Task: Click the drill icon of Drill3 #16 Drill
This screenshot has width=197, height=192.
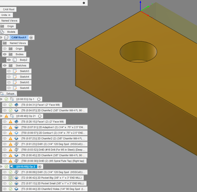Action: pyautogui.click(x=16, y=150)
